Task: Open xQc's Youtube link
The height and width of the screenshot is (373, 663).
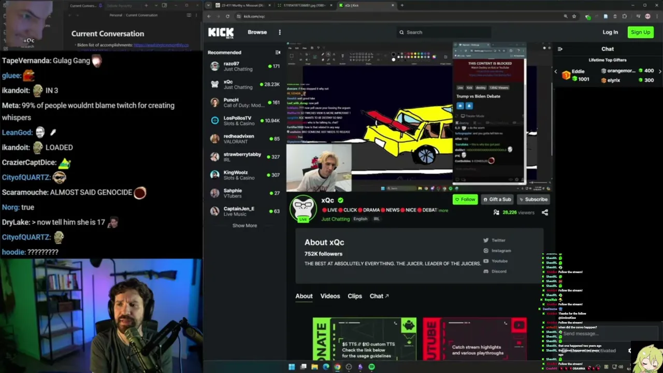Action: 495,261
